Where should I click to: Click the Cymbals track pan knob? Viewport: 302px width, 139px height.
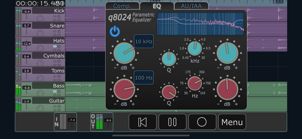(40, 63)
